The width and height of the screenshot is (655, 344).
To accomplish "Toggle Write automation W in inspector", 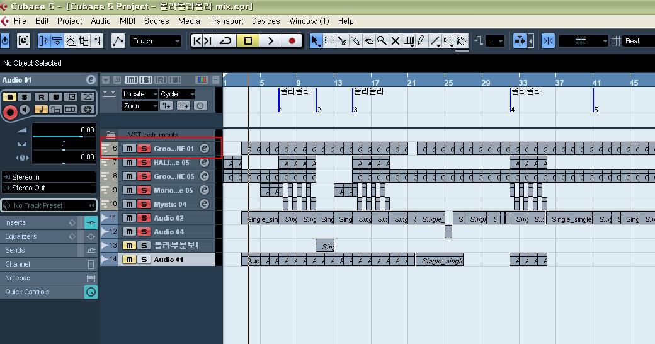I will [x=55, y=96].
